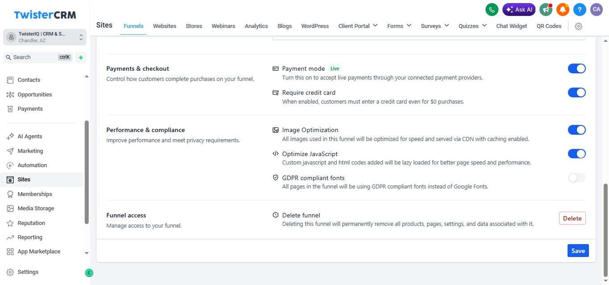
Task: Click the blue help question mark icon
Action: (x=580, y=9)
